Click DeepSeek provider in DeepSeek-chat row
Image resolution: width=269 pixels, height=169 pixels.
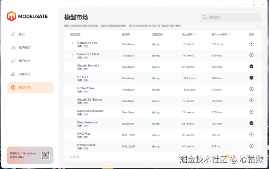tap(128, 124)
